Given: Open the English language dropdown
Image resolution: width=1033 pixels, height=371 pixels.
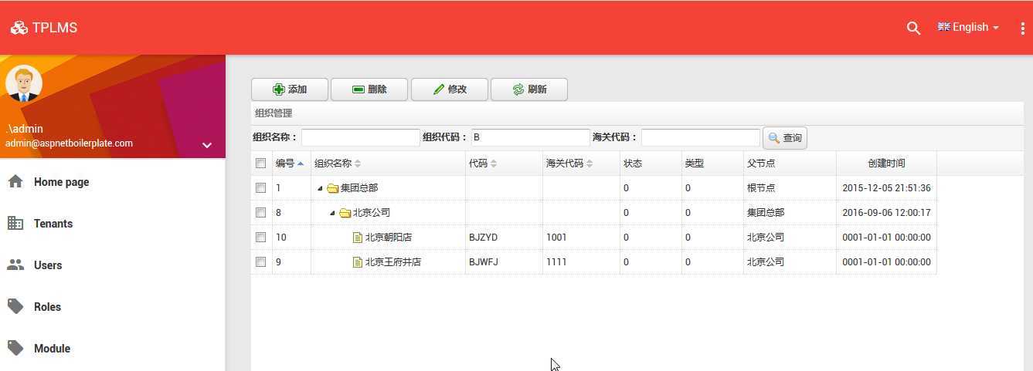Looking at the screenshot, I should coord(968,27).
